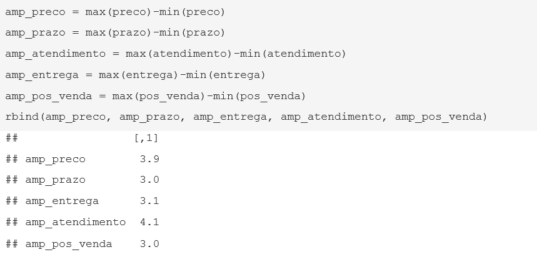
Task: Select the amp_preco output value 3.9
Action: pyautogui.click(x=149, y=159)
